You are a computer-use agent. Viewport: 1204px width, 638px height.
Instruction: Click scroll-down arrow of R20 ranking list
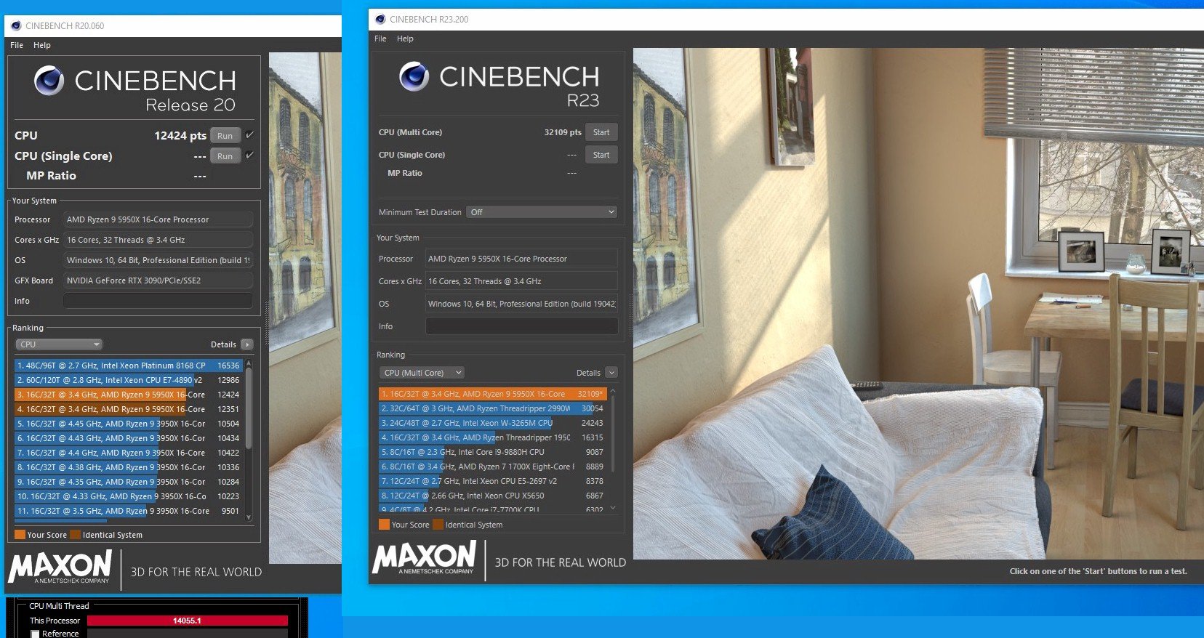pyautogui.click(x=249, y=517)
